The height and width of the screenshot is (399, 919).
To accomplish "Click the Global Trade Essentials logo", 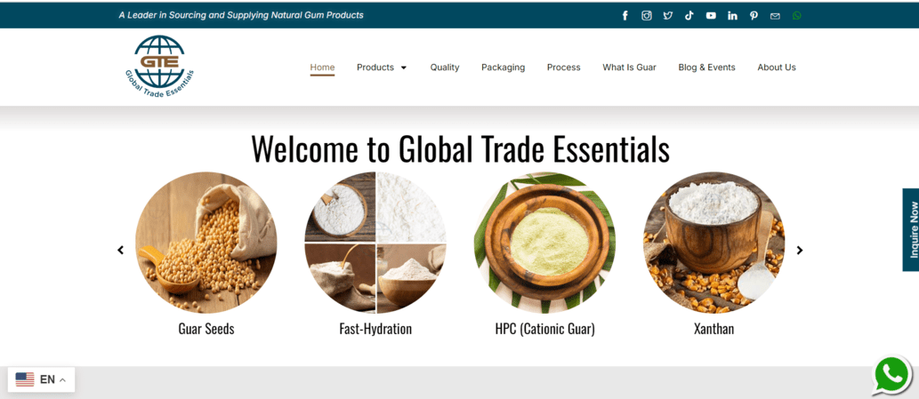I will [159, 66].
